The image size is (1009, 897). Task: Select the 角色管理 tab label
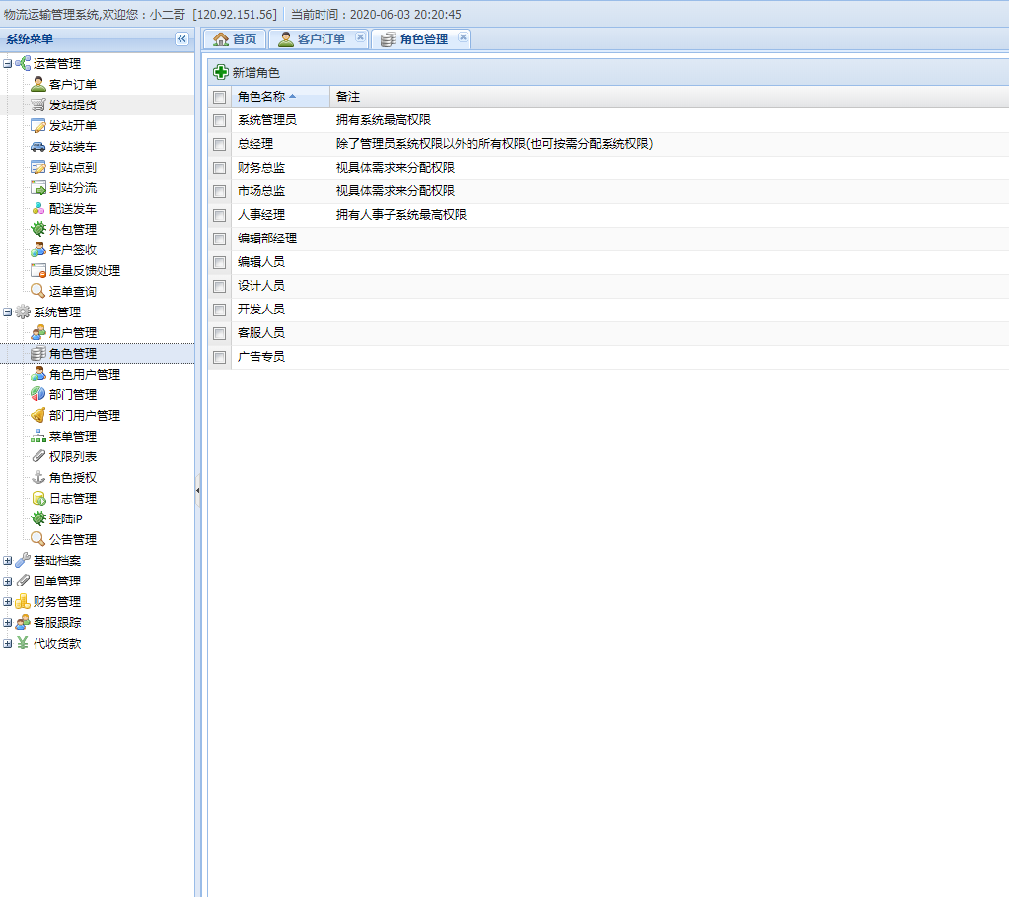coord(423,39)
